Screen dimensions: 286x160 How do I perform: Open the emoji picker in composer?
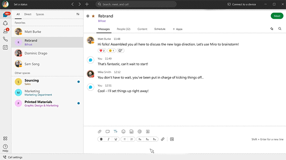point(123,132)
